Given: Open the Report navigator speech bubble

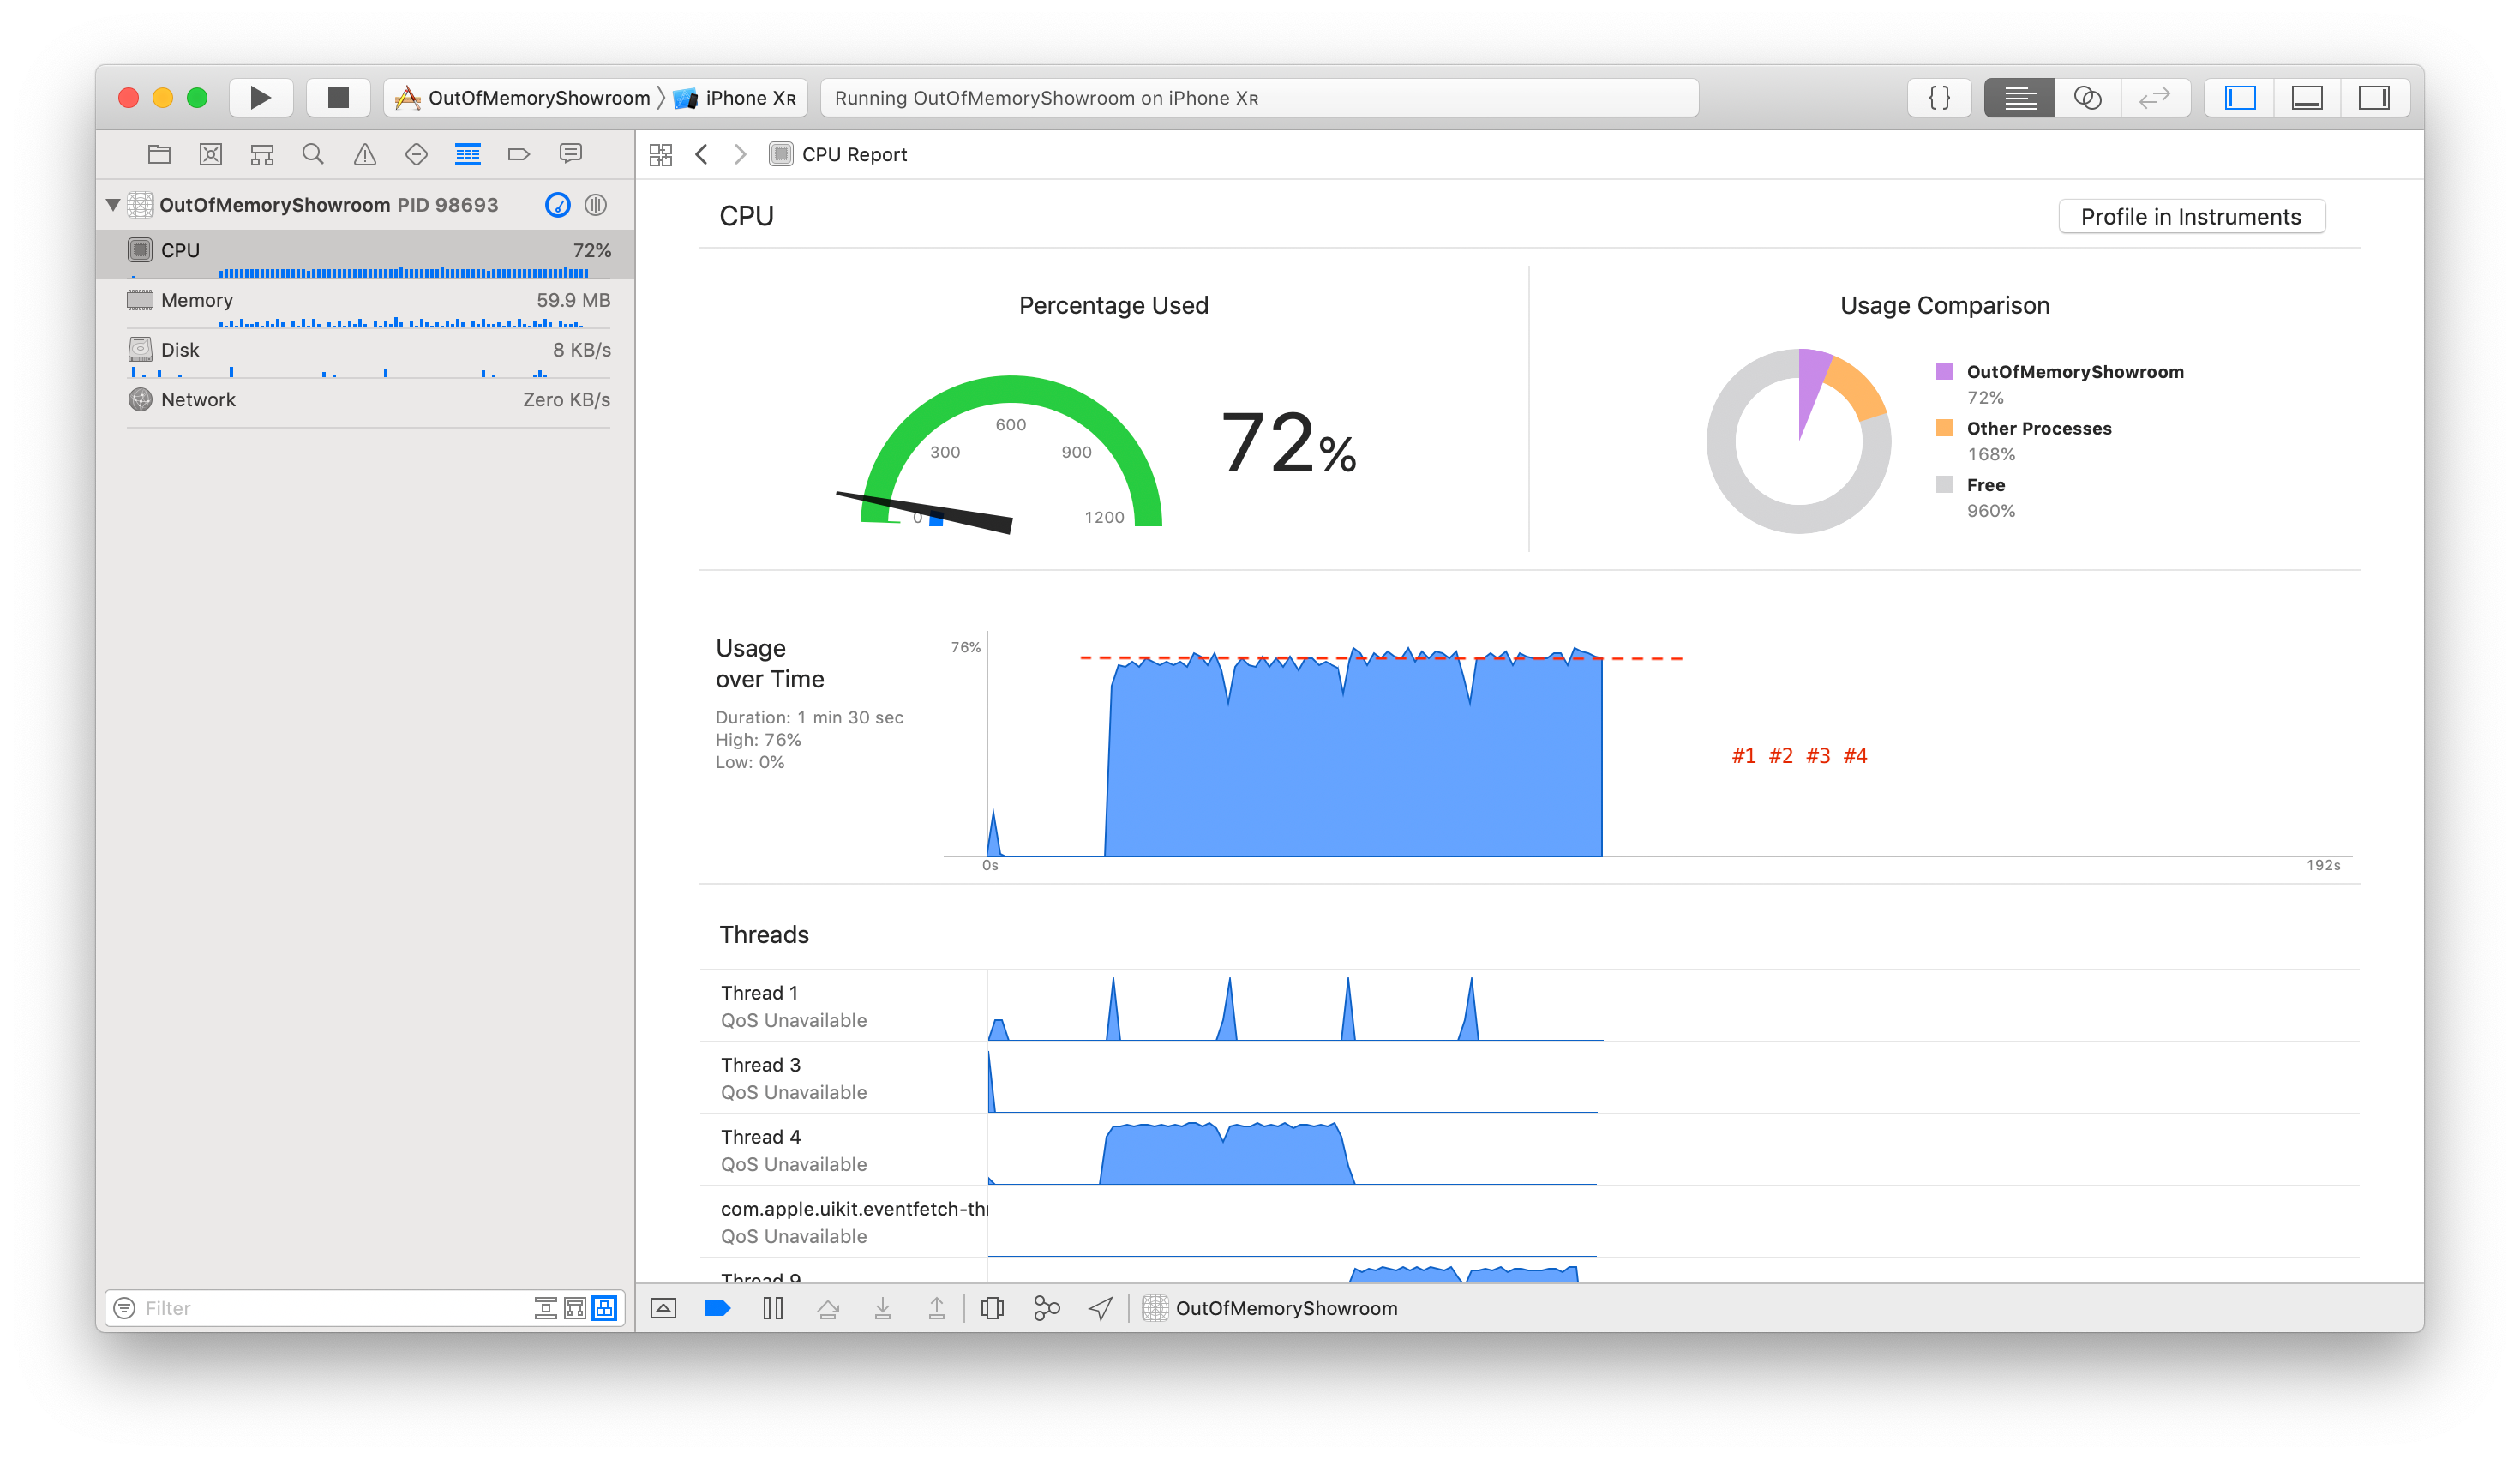Looking at the screenshot, I should [571, 154].
